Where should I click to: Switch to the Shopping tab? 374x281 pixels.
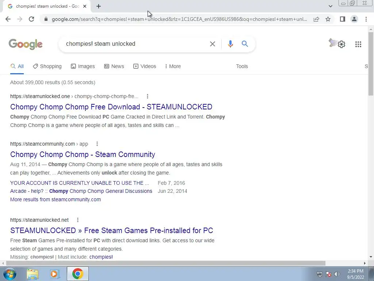pos(47,67)
